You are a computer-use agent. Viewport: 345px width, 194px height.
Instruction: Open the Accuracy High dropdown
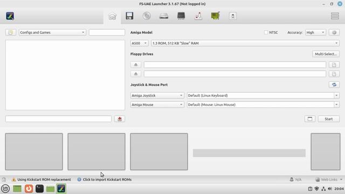tap(315, 32)
